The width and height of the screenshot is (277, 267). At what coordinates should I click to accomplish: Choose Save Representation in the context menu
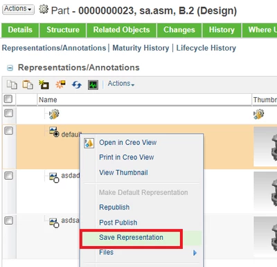[x=131, y=237]
